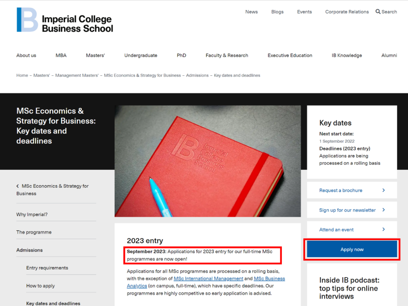Image resolution: width=408 pixels, height=306 pixels.
Task: Open the MSc Business Analytics link
Action: (269, 278)
